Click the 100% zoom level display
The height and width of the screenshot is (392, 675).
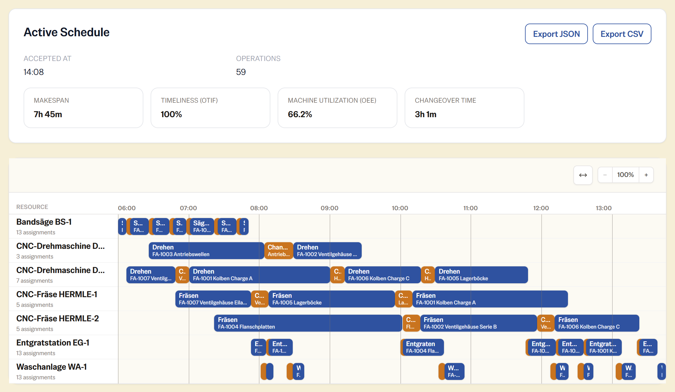click(x=625, y=175)
